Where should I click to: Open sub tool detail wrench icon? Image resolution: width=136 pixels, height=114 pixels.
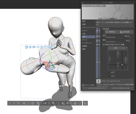pos(18,103)
